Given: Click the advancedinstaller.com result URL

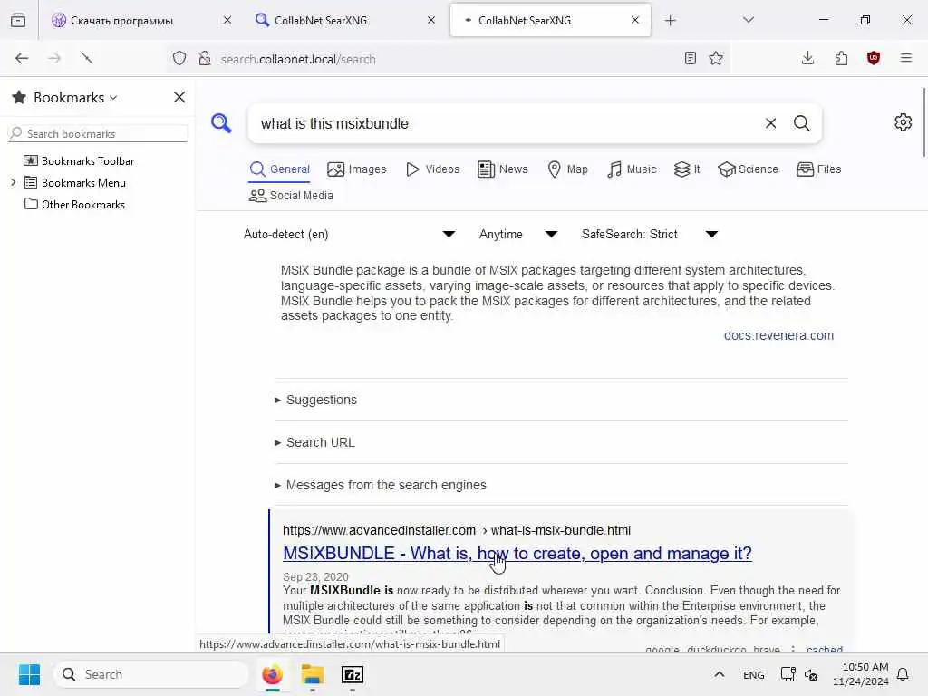Looking at the screenshot, I should pos(457,530).
